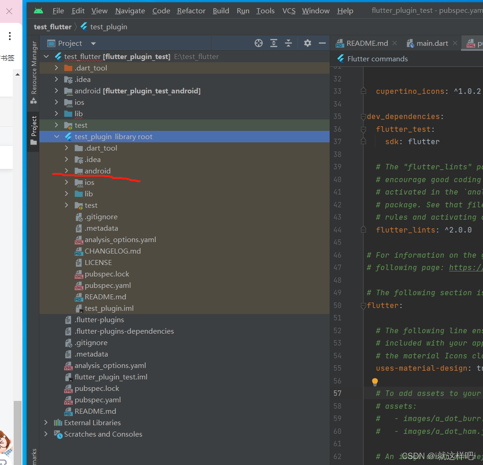Click the https link on line 47
Viewport: 483px width, 465px height.
[x=466, y=268]
